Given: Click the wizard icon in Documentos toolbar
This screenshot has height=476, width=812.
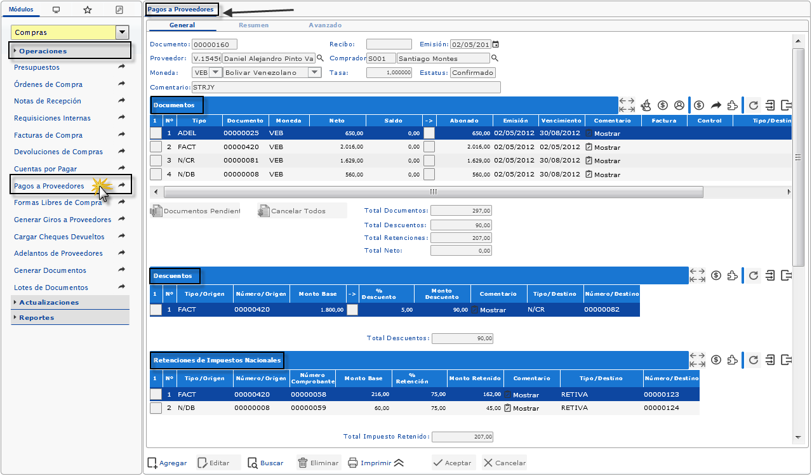Looking at the screenshot, I should tap(646, 105).
